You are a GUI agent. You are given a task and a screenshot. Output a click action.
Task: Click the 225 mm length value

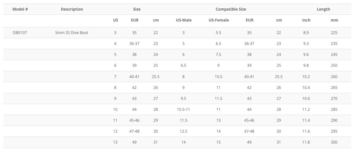334,32
